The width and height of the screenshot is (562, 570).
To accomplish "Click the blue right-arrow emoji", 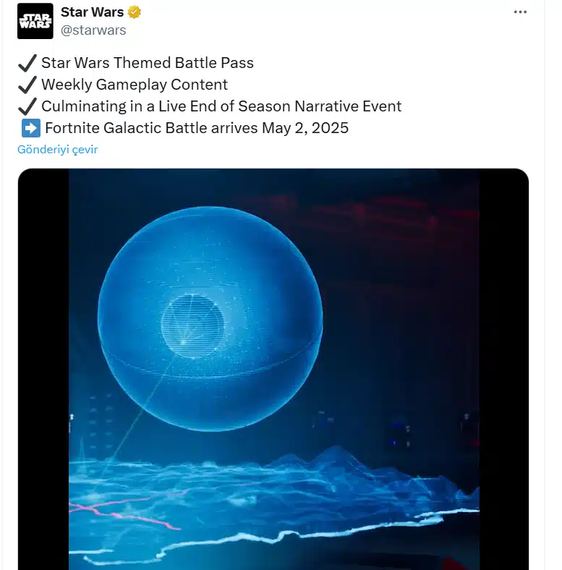I will coord(30,129).
